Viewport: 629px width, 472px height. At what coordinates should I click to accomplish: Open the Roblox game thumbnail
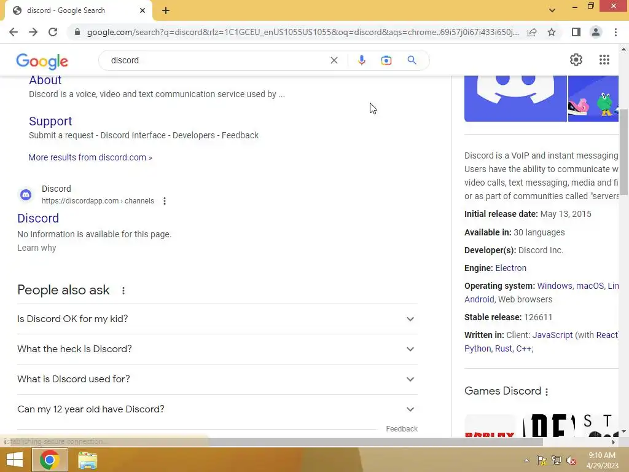(490, 427)
